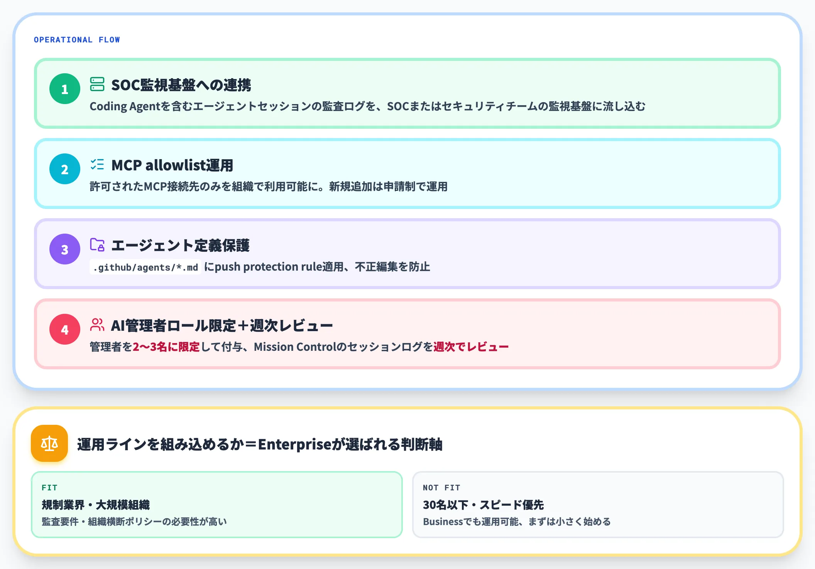Click the red step 4 circle
This screenshot has height=569, width=815.
[65, 329]
